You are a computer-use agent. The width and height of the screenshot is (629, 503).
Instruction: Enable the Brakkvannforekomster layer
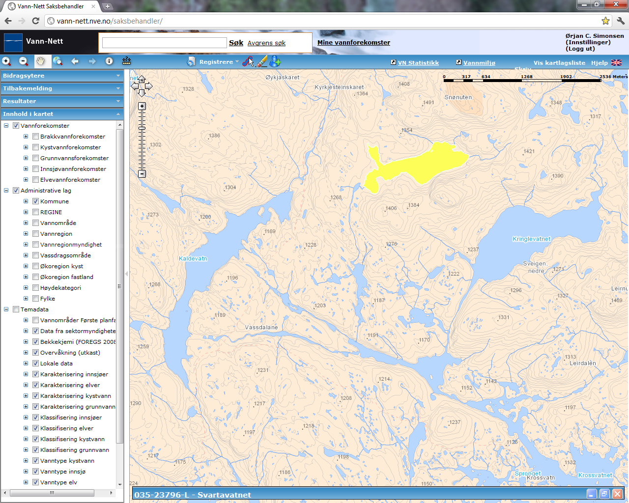[35, 137]
